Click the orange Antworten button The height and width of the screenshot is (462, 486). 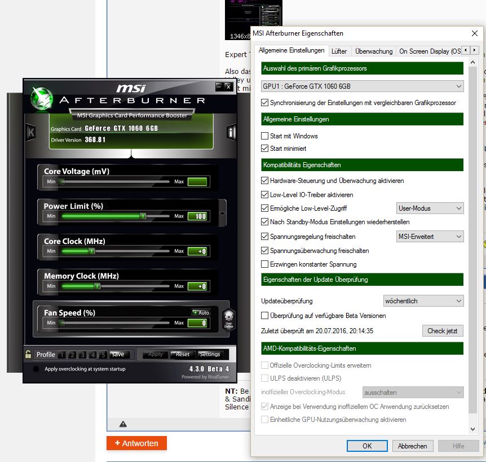coord(136,443)
